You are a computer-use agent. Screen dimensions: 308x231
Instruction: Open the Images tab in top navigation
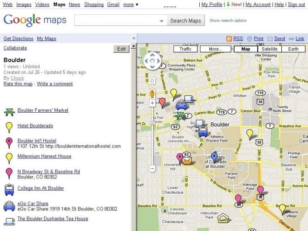pyautogui.click(x=24, y=4)
